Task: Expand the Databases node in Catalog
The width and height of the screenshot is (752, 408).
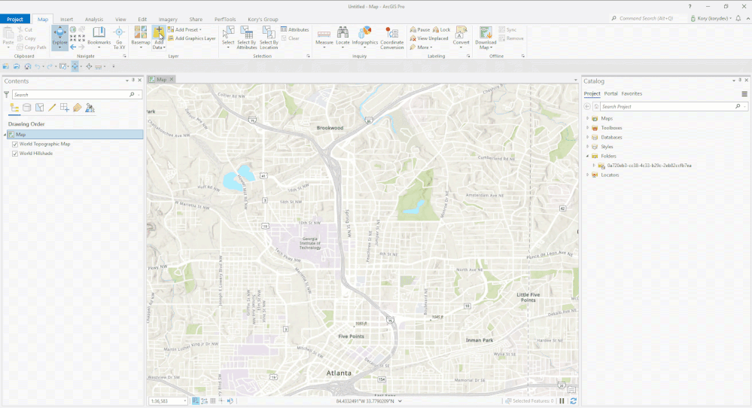Action: [587, 137]
